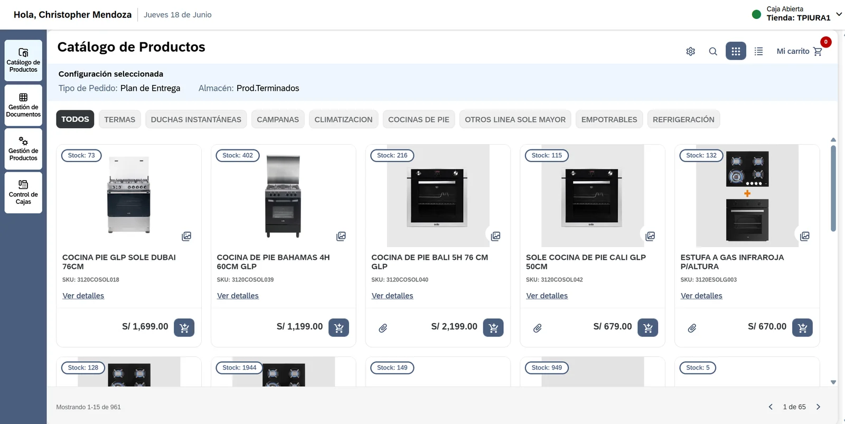The width and height of the screenshot is (845, 424).
Task: View details of COCINA PIE GLP SOLE DUBAI
Action: click(83, 296)
